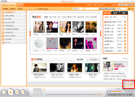Click the 장르별 음악 sidebar icon

pos(3,26)
